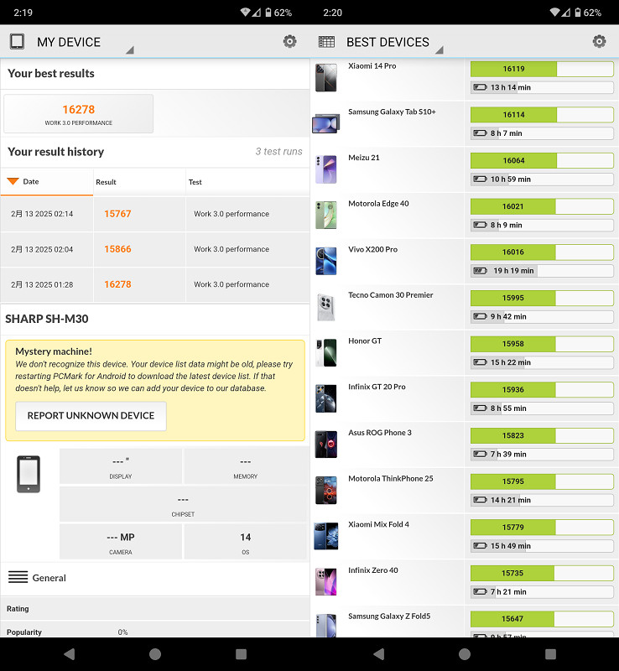The image size is (619, 671).
Task: Open Xiaomi Mix Fold 4 thumbnail
Action: coord(326,536)
